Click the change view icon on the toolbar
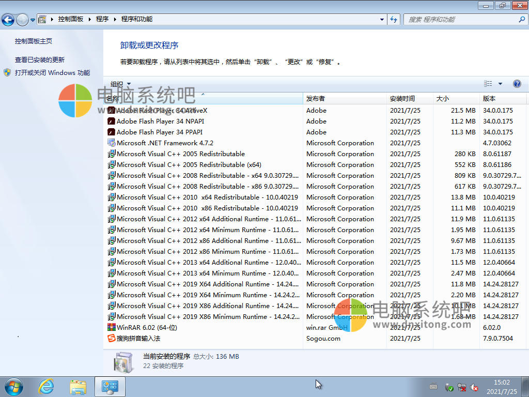 [x=488, y=83]
